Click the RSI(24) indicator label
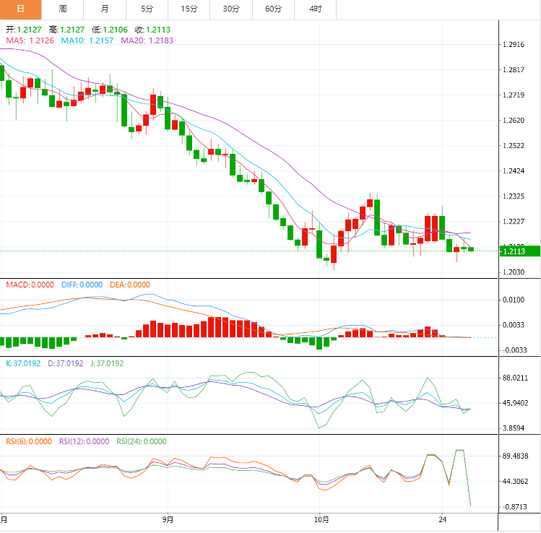Screen dimensions: 541x533 click(141, 441)
